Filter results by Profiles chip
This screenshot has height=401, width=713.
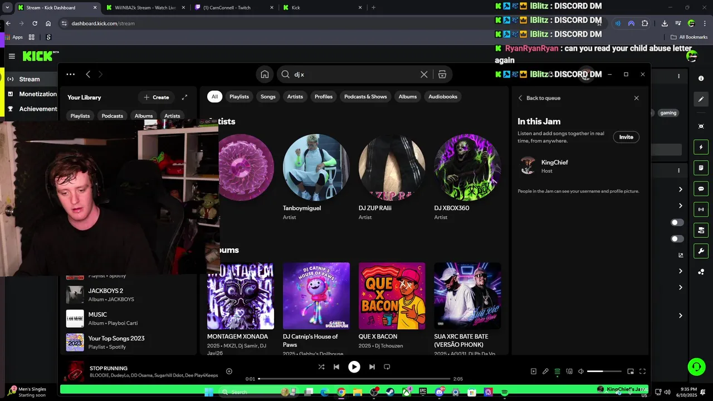coord(324,96)
